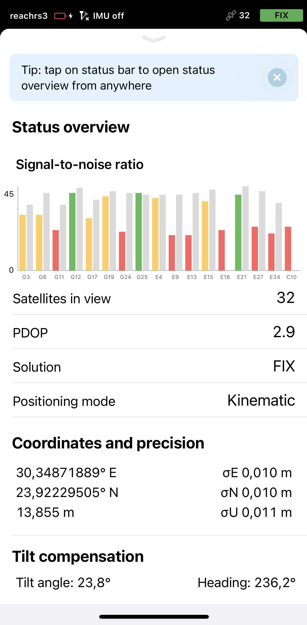Tap the home indicator bar
307x625 pixels.
pyautogui.click(x=154, y=617)
